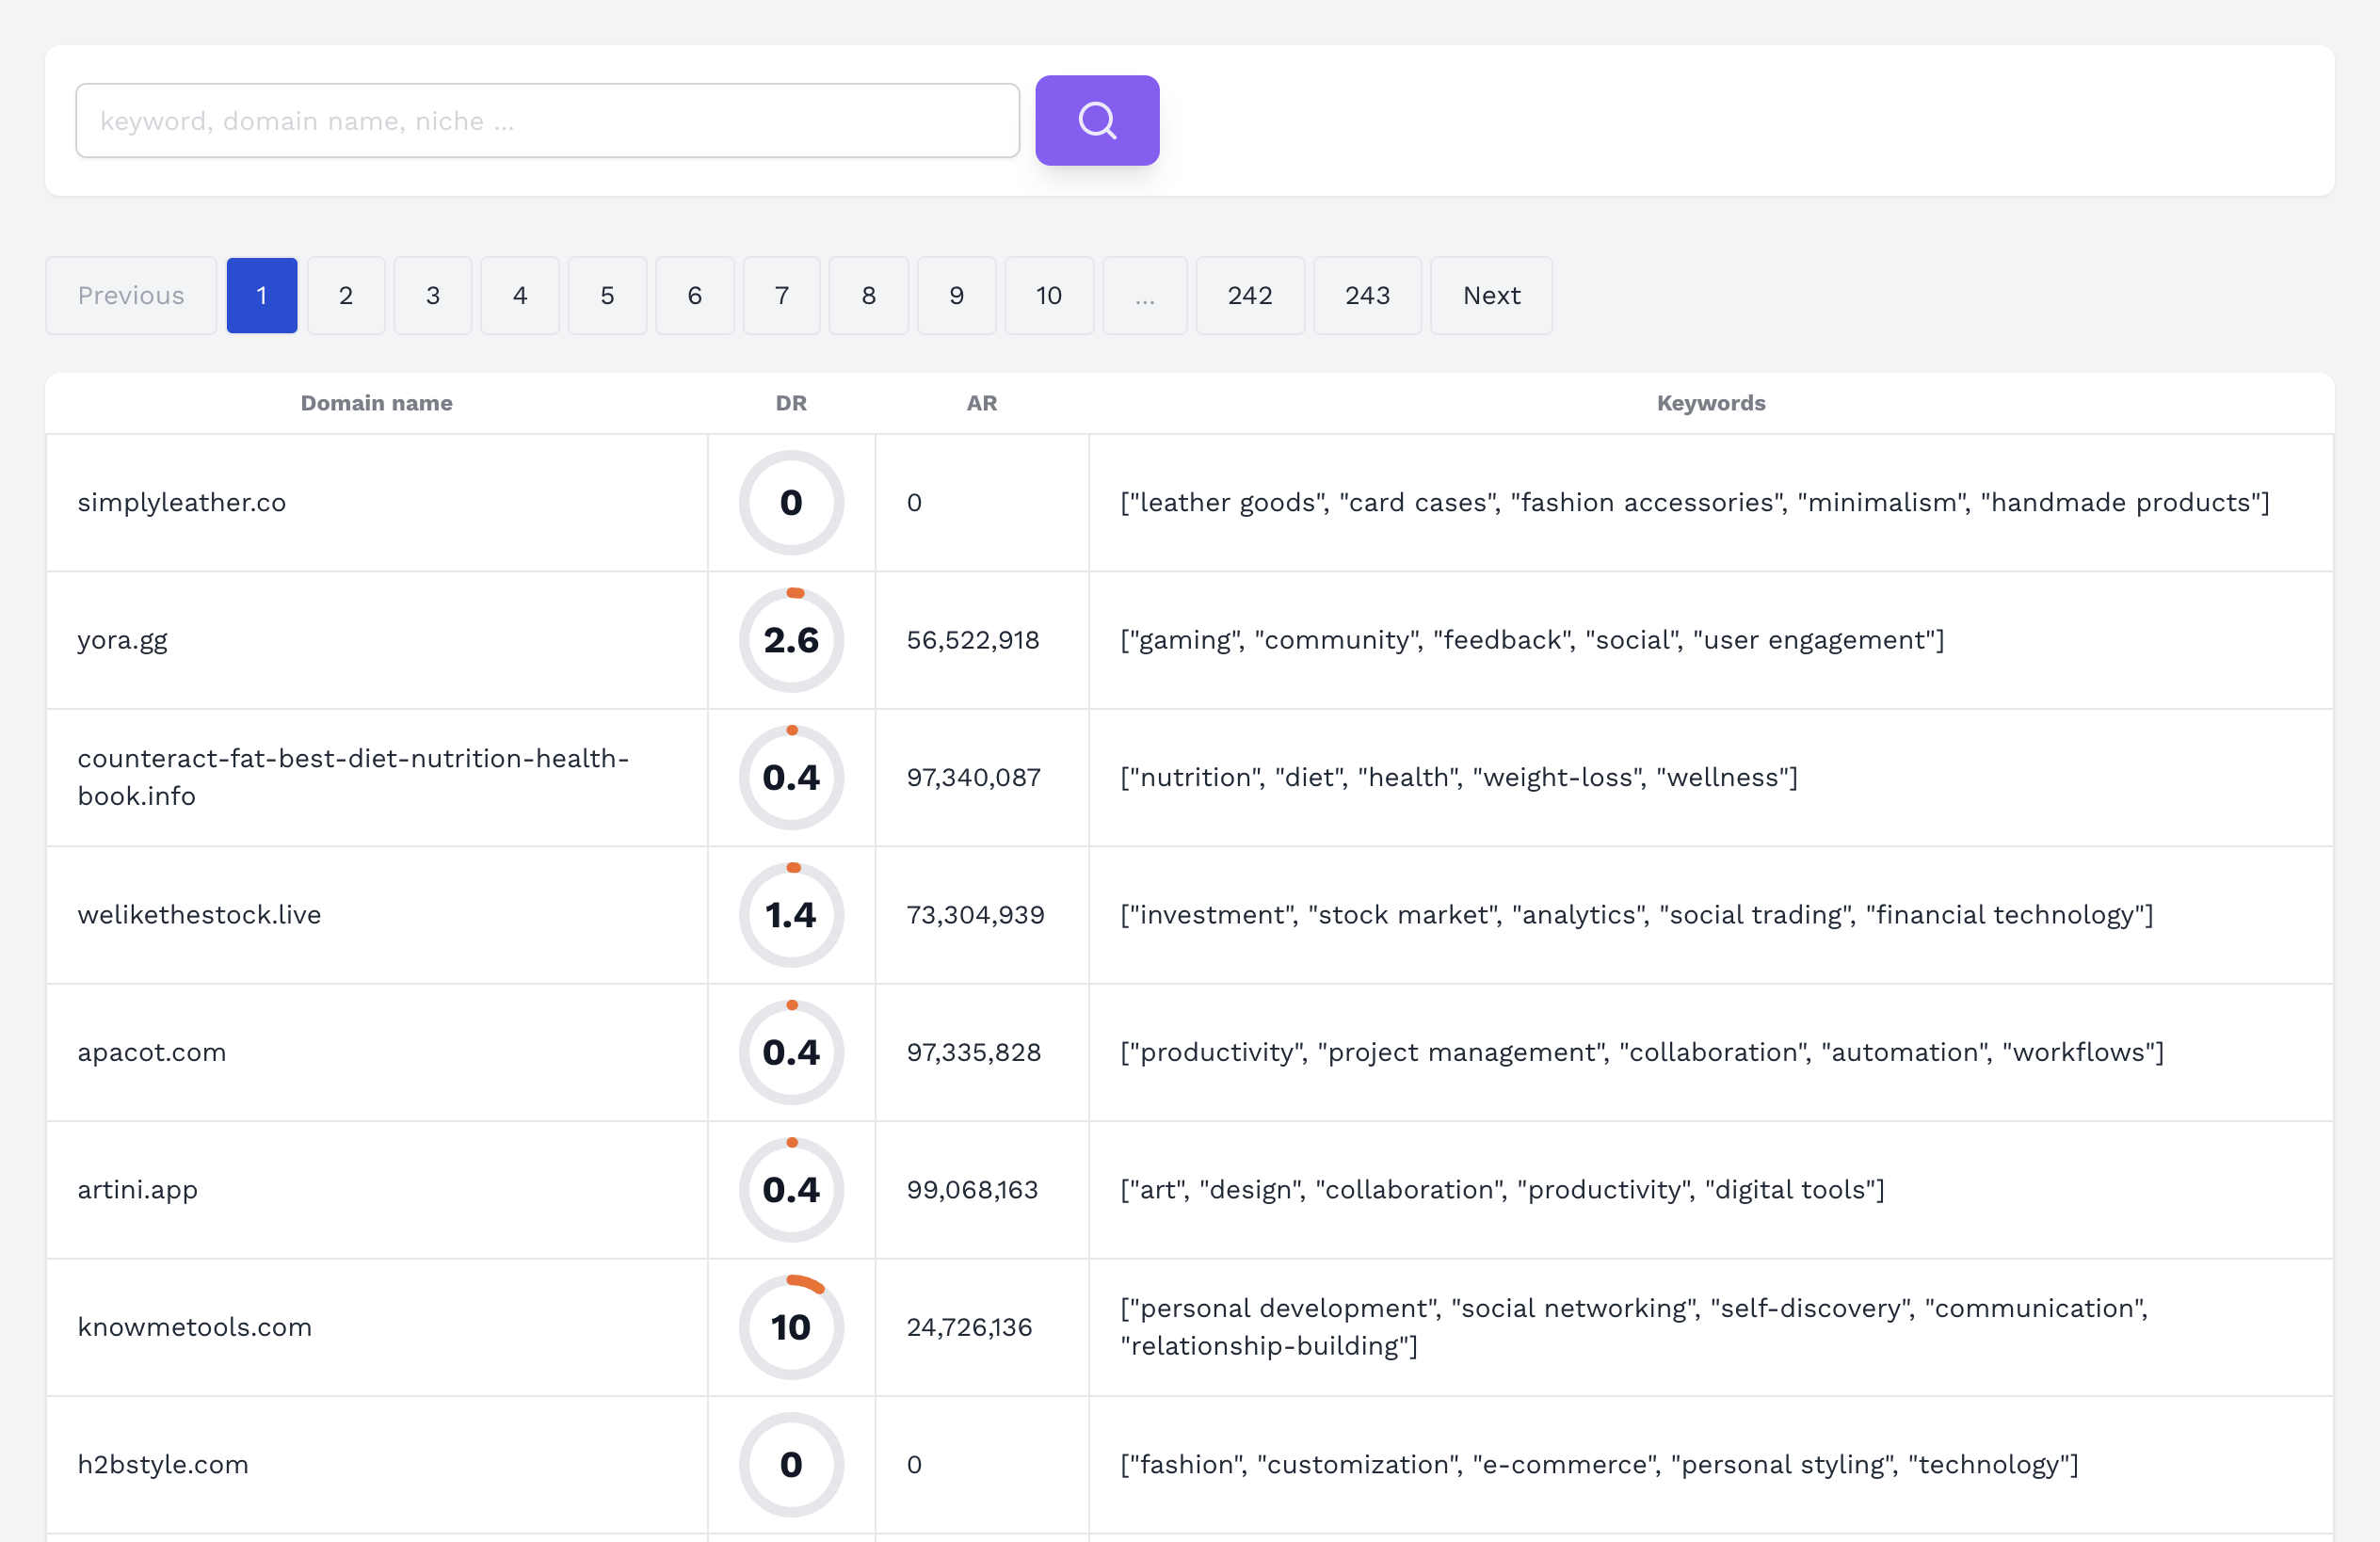The height and width of the screenshot is (1542, 2380).
Task: Go to page 7
Action: [782, 295]
